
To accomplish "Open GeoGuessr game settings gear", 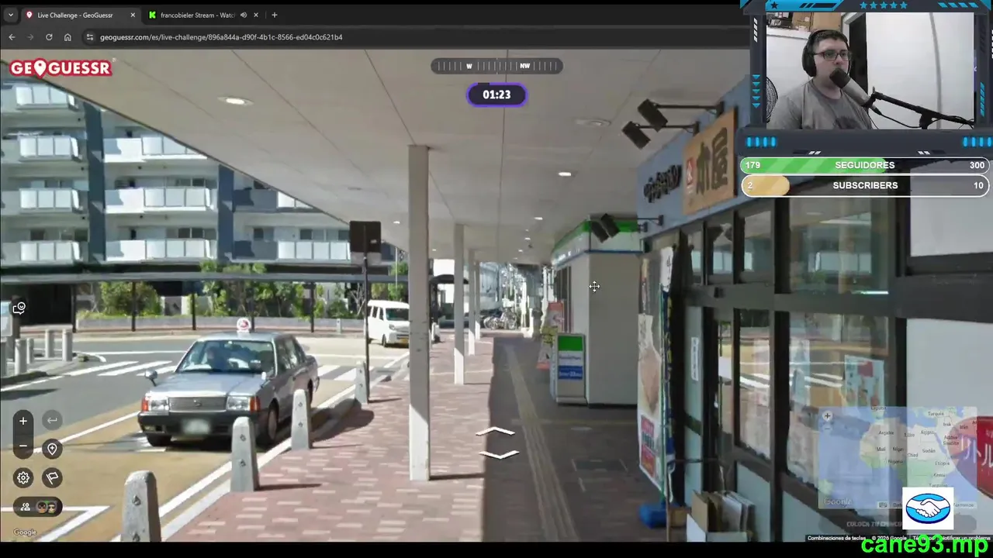I will tap(23, 477).
